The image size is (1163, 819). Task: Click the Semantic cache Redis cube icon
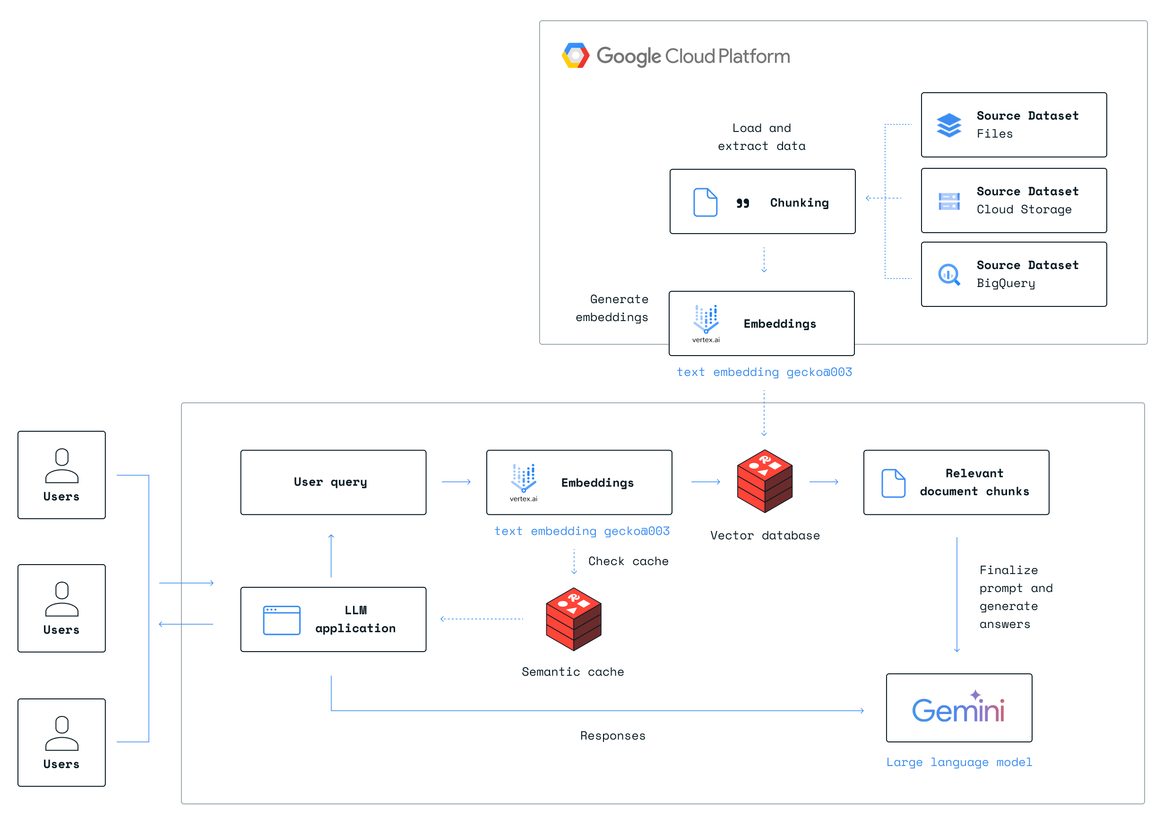coord(573,619)
